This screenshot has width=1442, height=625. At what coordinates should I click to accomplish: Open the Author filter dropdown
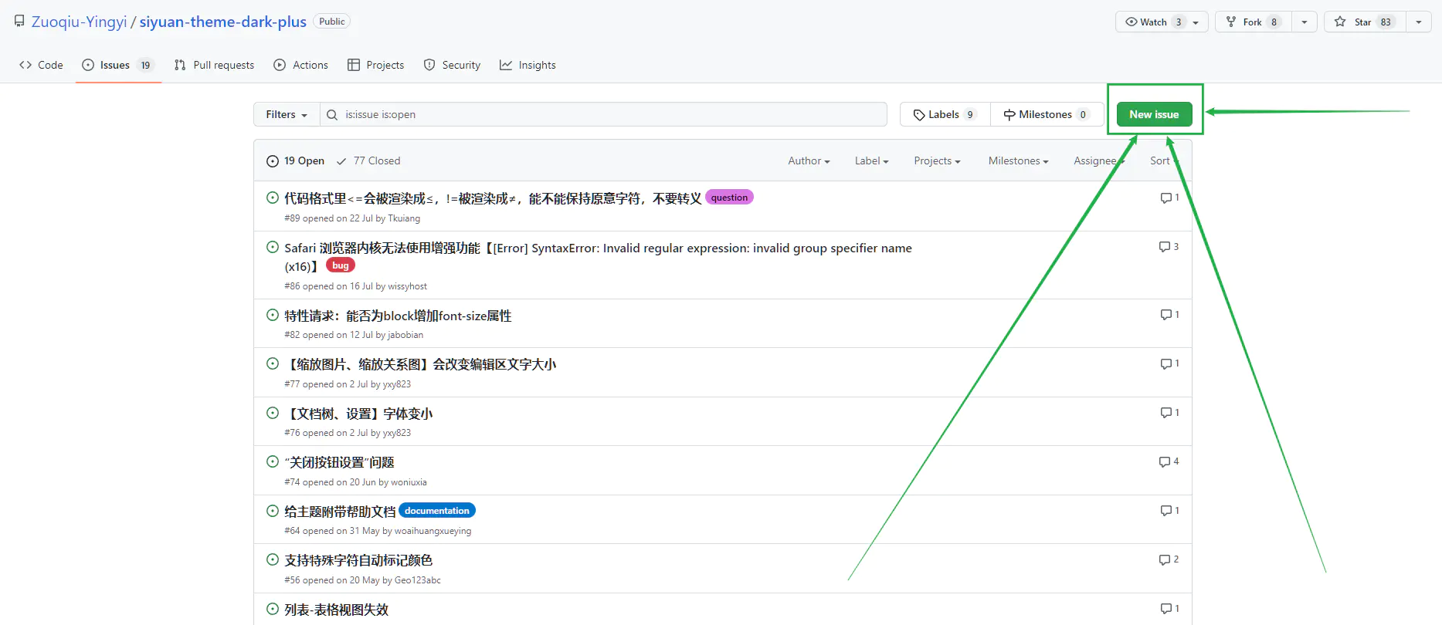coord(809,160)
